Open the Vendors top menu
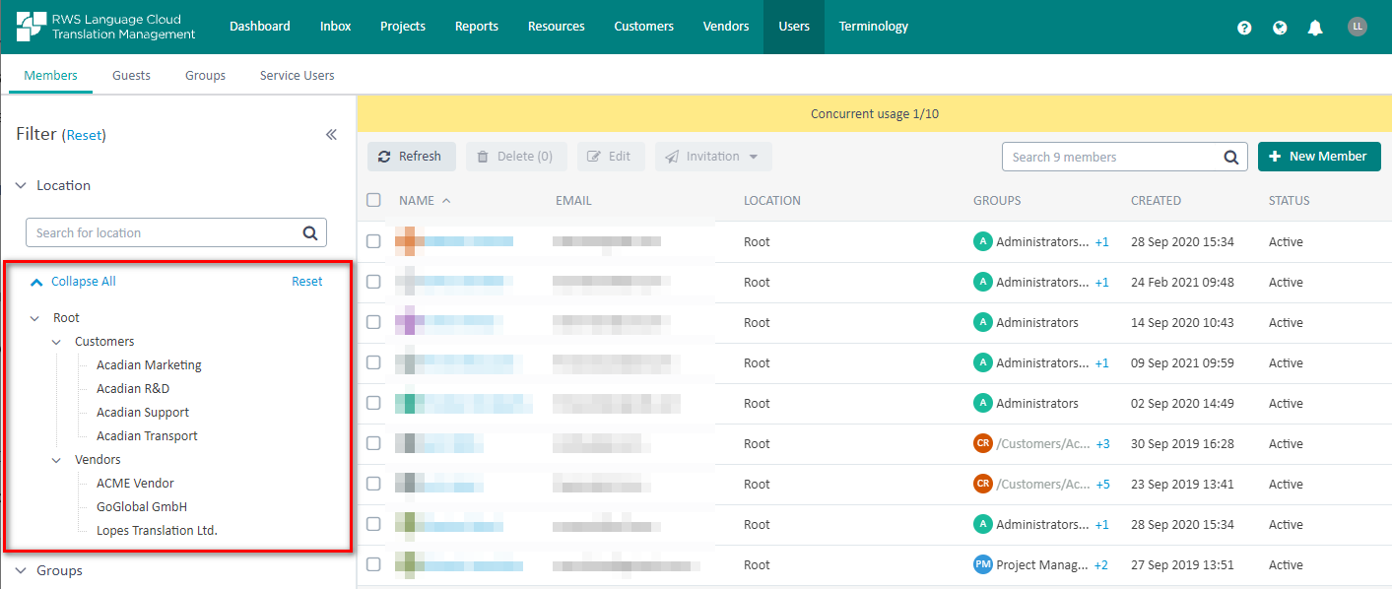Image resolution: width=1392 pixels, height=589 pixels. (x=726, y=27)
